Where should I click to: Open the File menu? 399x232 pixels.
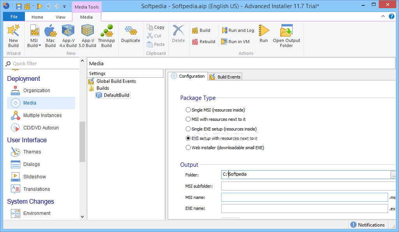pyautogui.click(x=14, y=17)
